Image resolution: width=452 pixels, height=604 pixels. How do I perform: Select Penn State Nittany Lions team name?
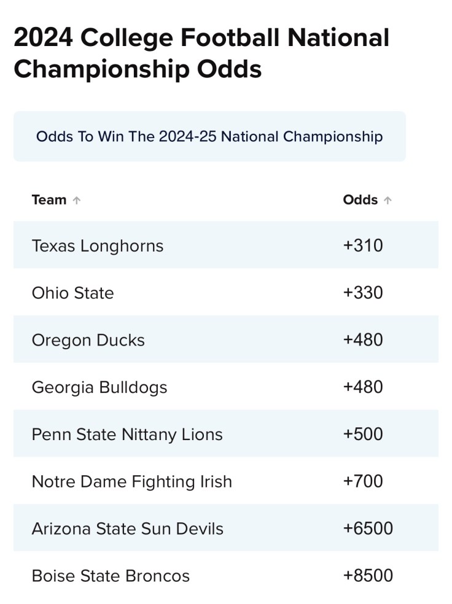[x=127, y=435]
